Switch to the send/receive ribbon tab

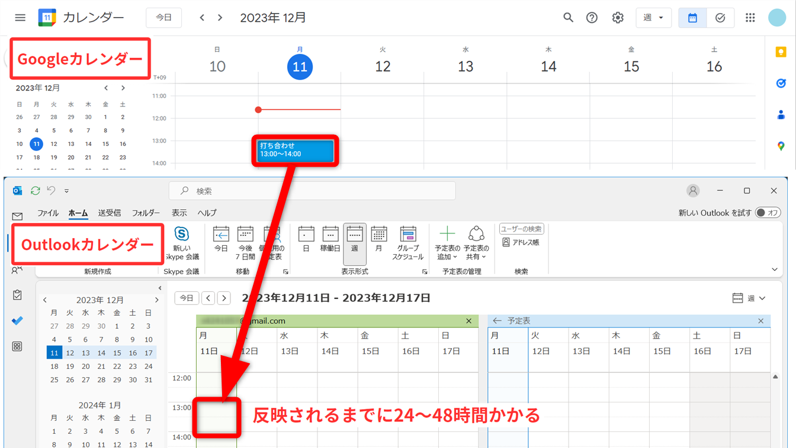(110, 213)
